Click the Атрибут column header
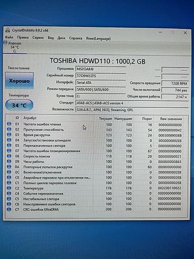The image size is (194, 259). point(30,118)
